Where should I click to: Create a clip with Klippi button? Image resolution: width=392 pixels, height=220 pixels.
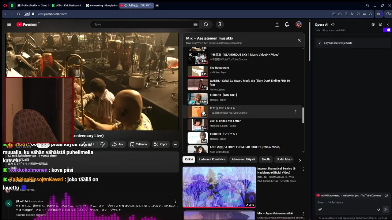[161, 144]
